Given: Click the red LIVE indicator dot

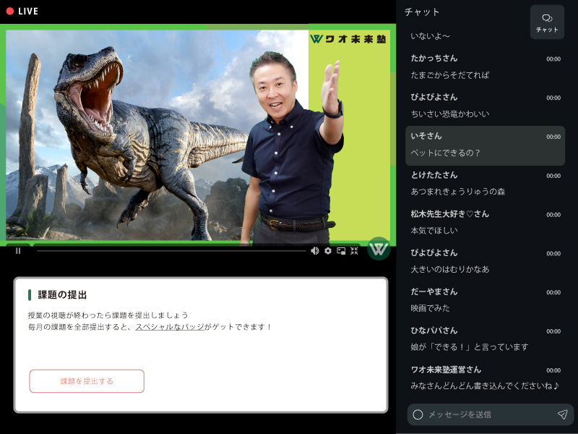Looking at the screenshot, I should pyautogui.click(x=10, y=11).
